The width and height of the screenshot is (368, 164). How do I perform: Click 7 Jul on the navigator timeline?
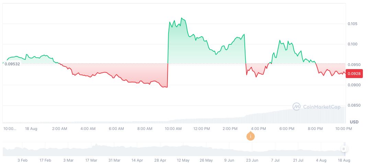pos(276,160)
